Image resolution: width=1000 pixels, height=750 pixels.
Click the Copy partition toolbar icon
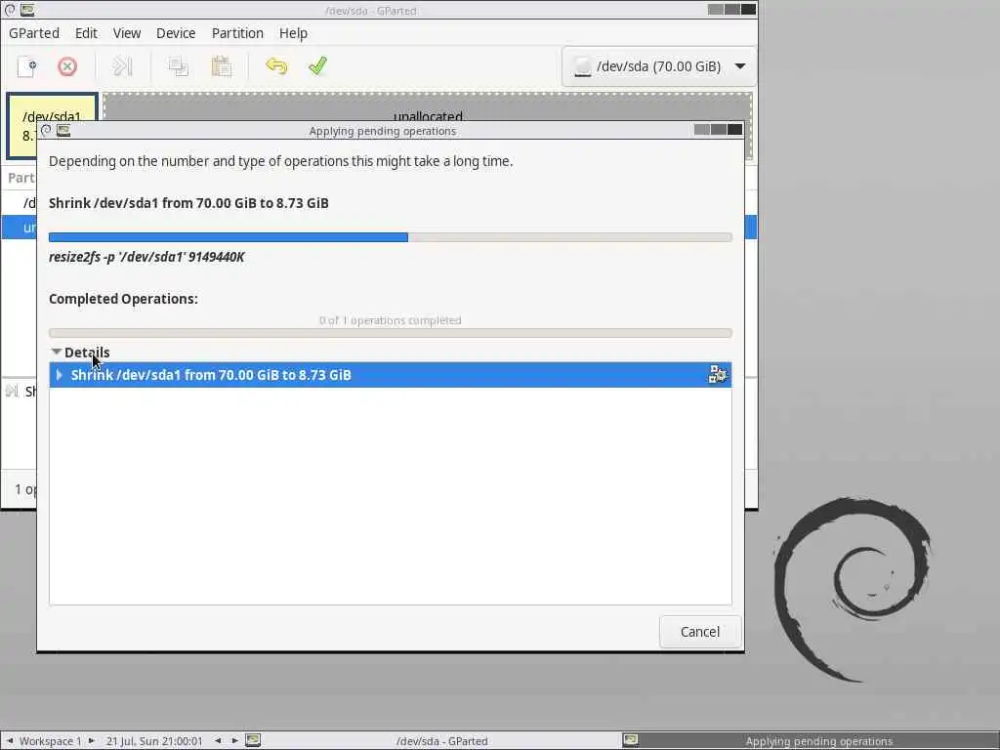[x=179, y=66]
